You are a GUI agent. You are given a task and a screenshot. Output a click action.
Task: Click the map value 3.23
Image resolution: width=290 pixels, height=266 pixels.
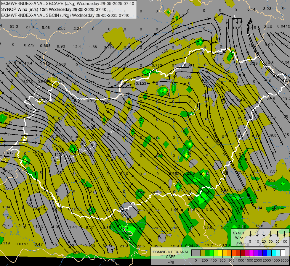coord(267,9)
